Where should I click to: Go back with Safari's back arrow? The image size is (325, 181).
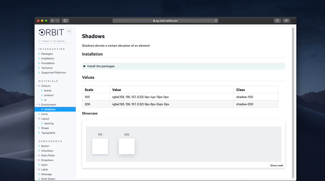click(x=52, y=21)
